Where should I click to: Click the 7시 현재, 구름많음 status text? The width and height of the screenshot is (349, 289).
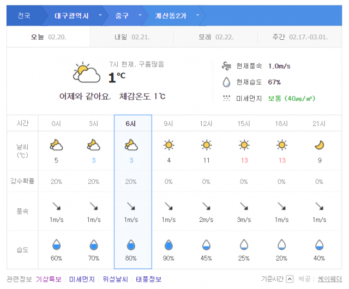[136, 64]
